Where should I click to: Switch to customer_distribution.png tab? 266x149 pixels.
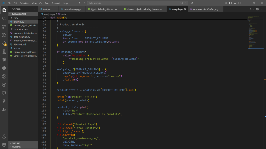pyautogui.click(x=206, y=9)
